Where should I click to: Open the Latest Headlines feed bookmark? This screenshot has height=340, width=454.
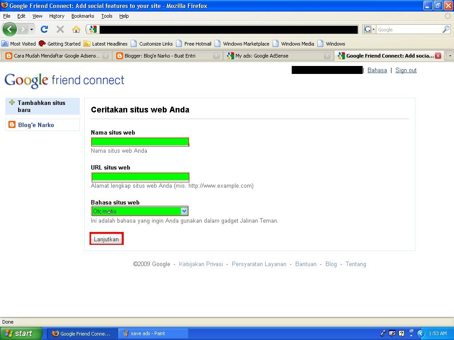point(106,44)
